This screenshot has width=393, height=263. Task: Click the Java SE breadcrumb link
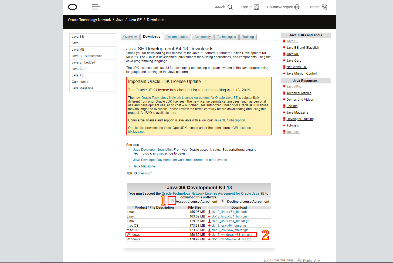pyautogui.click(x=135, y=20)
